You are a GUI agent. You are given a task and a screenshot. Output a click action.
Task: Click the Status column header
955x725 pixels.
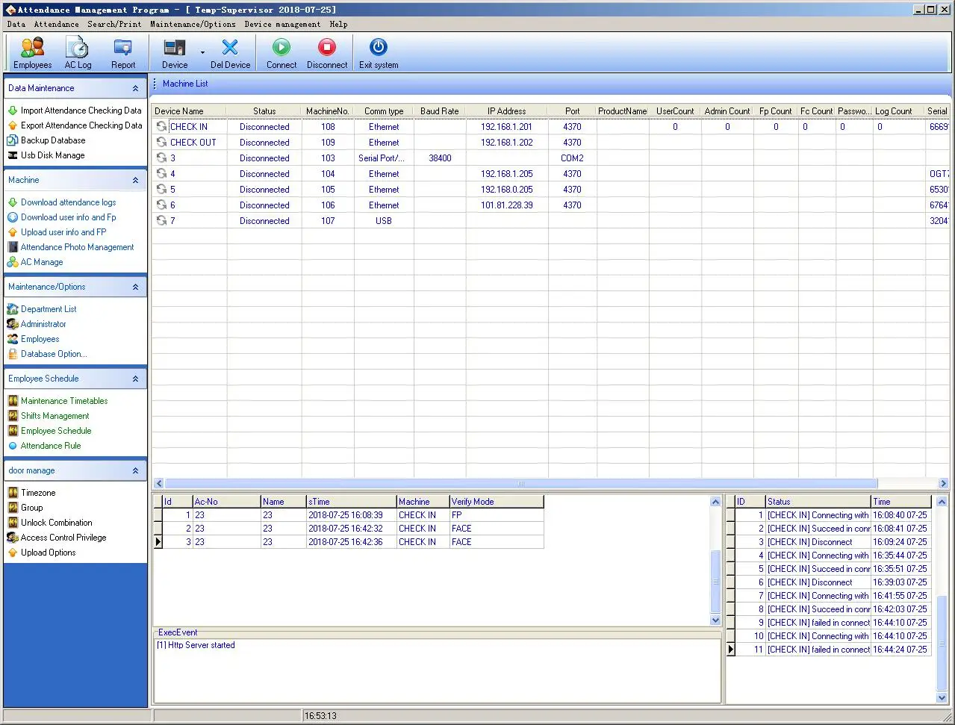pyautogui.click(x=264, y=111)
